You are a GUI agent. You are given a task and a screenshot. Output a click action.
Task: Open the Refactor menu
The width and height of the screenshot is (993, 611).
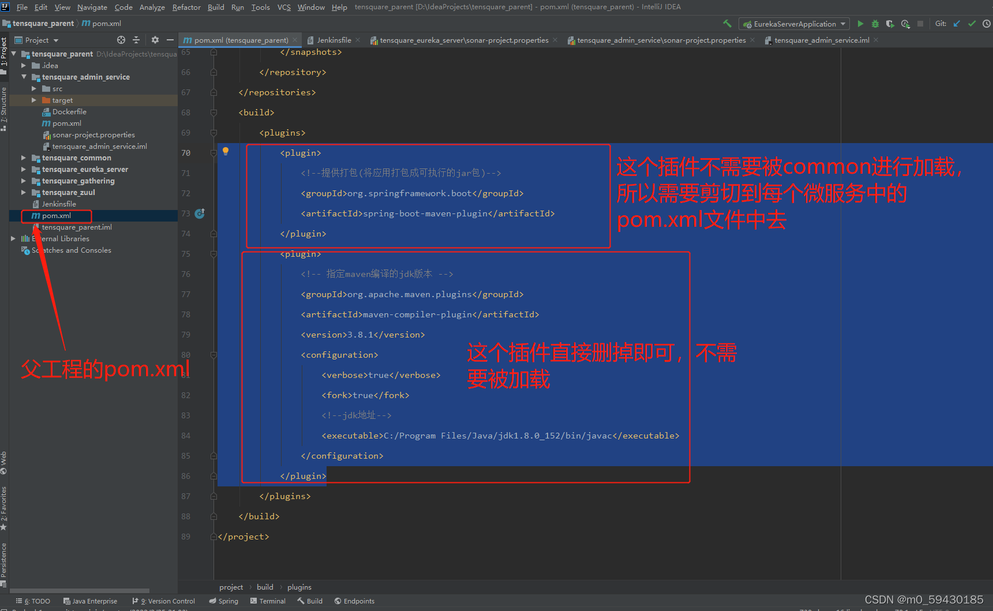point(186,7)
